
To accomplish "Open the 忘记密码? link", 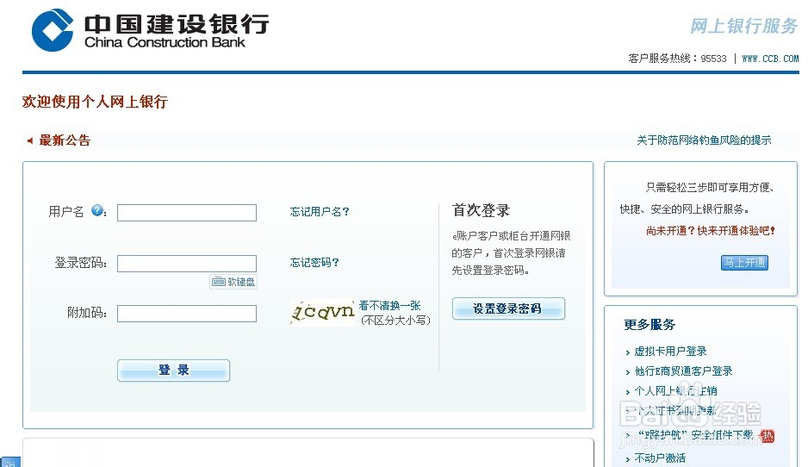I will coord(314,263).
